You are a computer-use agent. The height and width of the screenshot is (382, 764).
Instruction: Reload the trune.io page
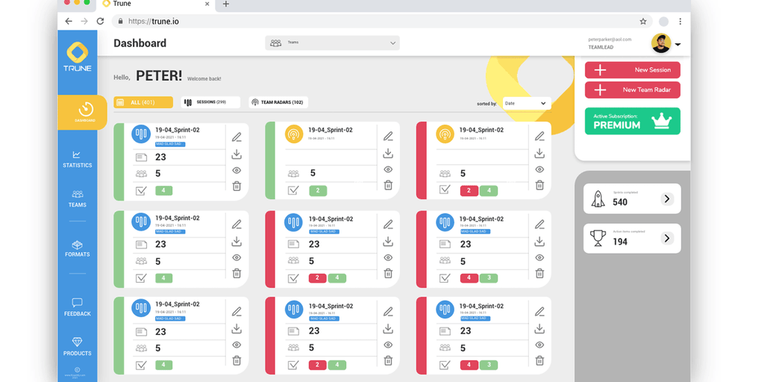(x=100, y=21)
